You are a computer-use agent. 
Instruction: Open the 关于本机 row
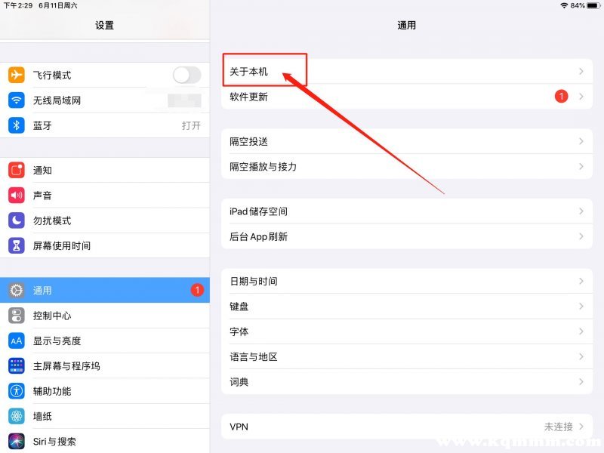pos(407,71)
